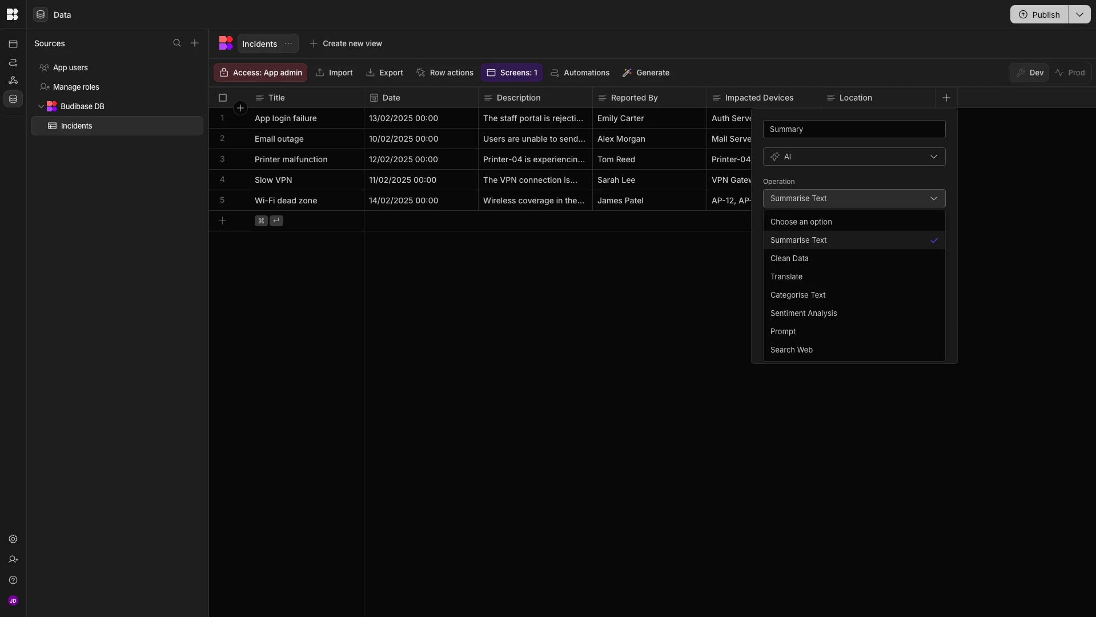Add a new column to the table

click(946, 98)
